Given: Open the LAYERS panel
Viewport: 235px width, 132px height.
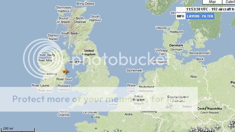Looking at the screenshot, I should click(x=193, y=16).
